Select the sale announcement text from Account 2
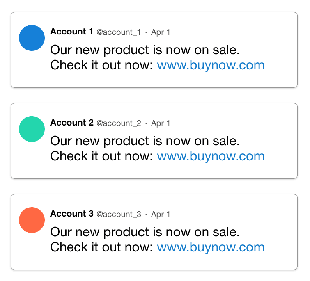 point(145,141)
